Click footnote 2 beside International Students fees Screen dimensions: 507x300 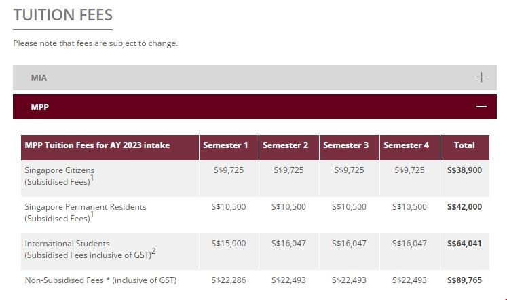[x=153, y=251]
